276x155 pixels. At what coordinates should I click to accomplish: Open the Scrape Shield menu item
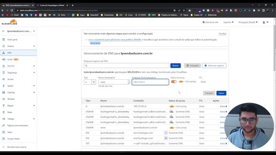tap(13, 139)
